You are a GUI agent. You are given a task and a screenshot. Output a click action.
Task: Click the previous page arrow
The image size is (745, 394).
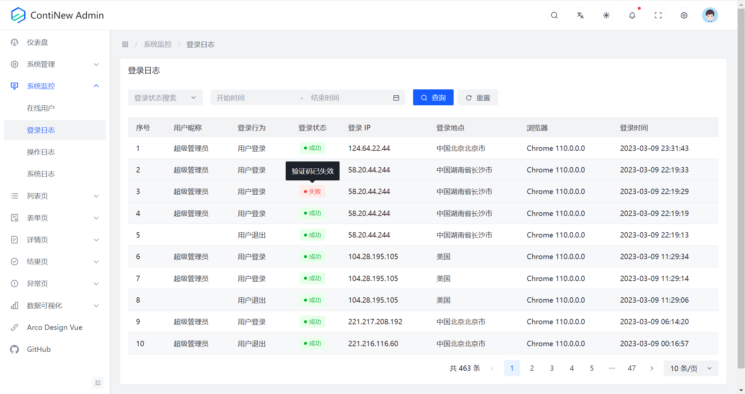[x=492, y=368]
